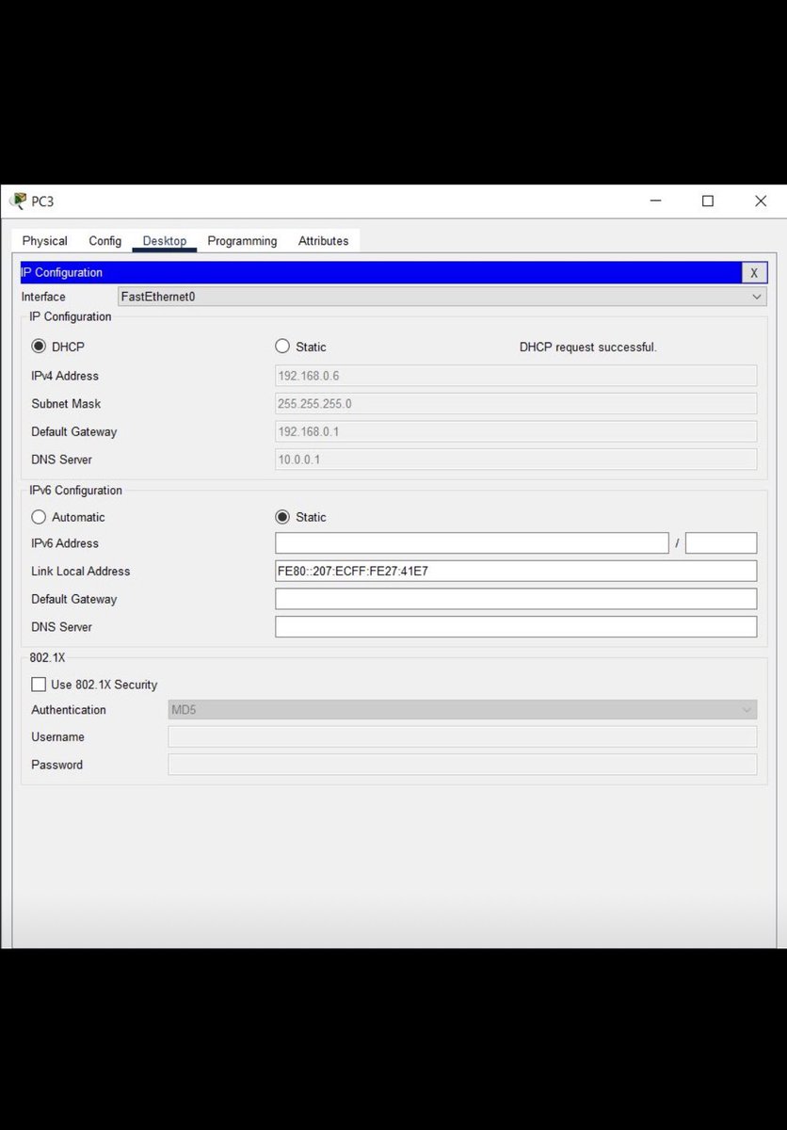Close the PC3 window
Viewport: 787px width, 1130px height.
click(761, 201)
